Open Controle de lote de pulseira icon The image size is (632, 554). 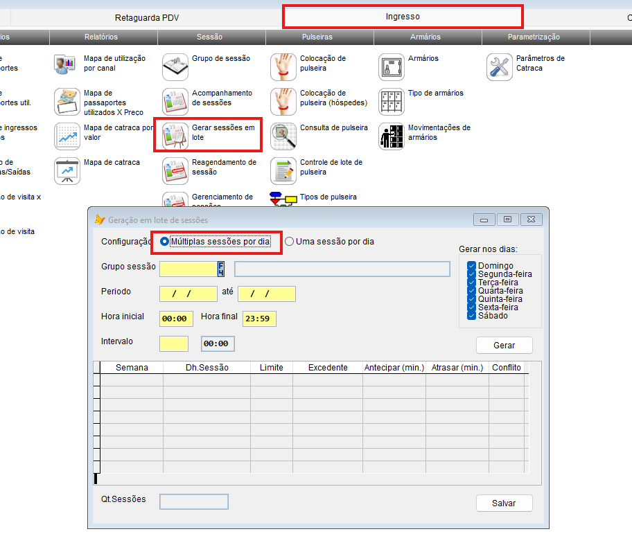pyautogui.click(x=283, y=170)
